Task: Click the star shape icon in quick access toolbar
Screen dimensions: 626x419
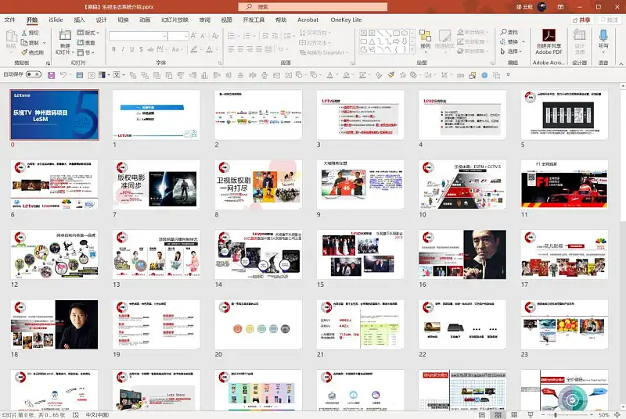Action: tap(402, 75)
